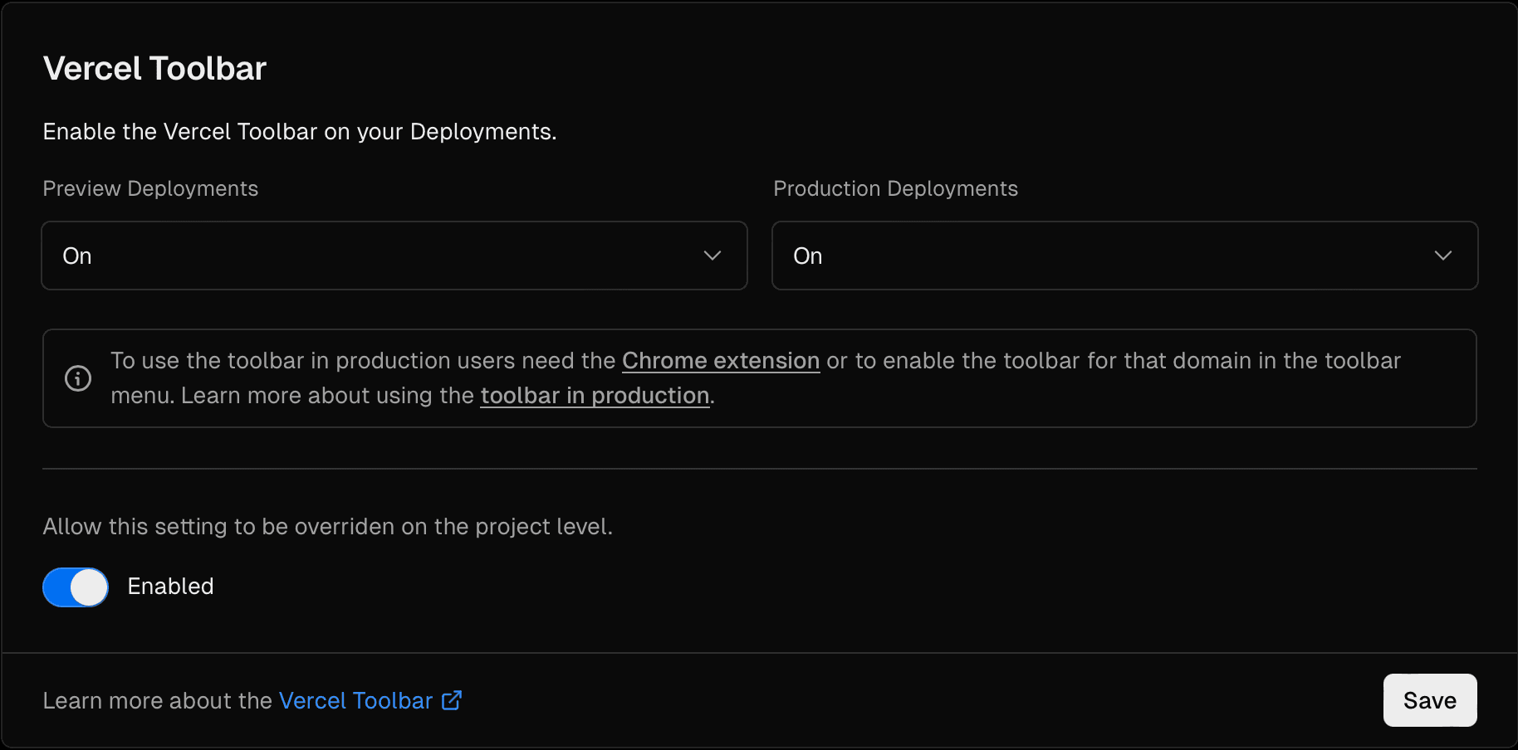
Task: Click the Vercel Toolbar section heading
Action: pos(154,68)
